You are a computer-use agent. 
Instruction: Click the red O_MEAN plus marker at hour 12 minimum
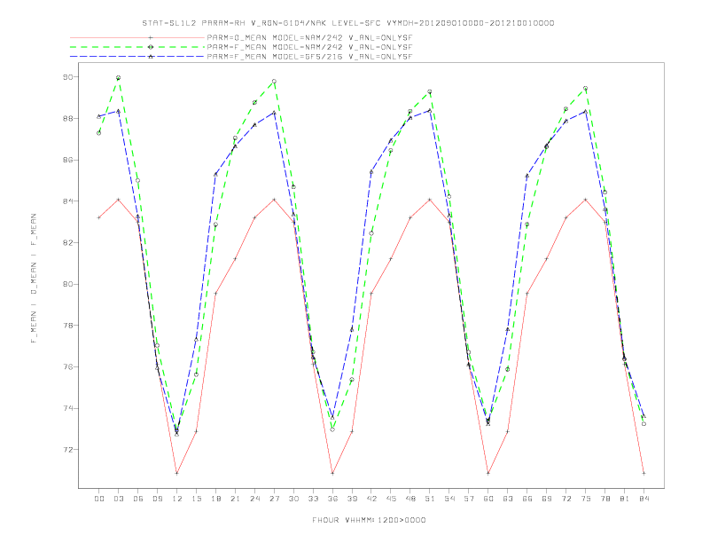click(177, 473)
